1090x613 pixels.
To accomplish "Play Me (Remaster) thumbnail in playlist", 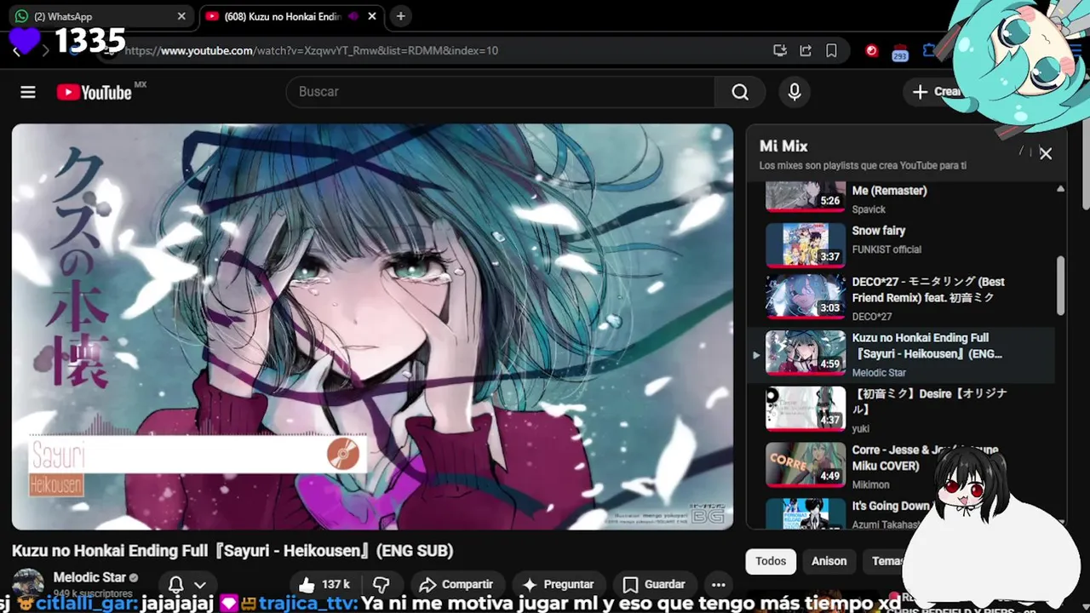I will [x=805, y=196].
